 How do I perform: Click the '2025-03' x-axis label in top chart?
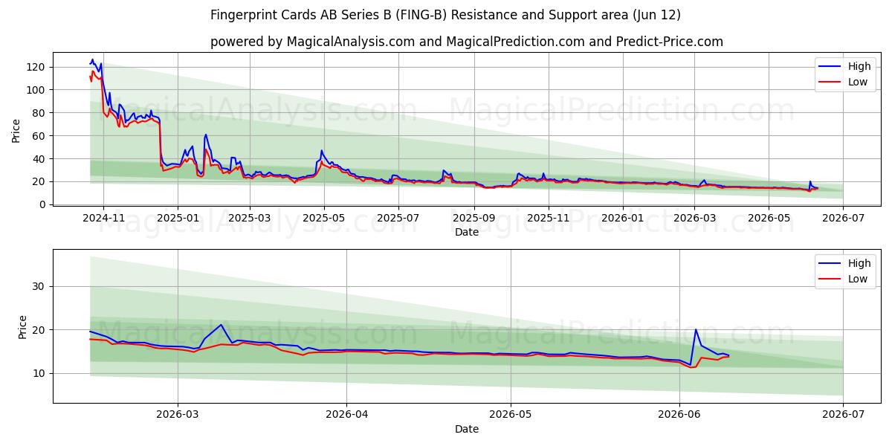point(249,219)
